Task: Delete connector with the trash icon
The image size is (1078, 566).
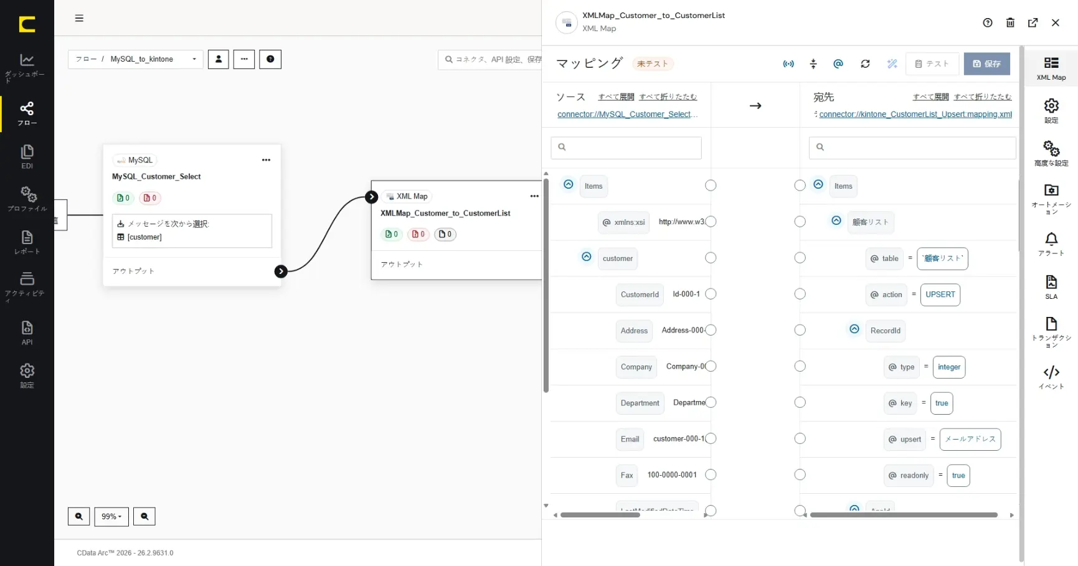Action: coord(1010,22)
